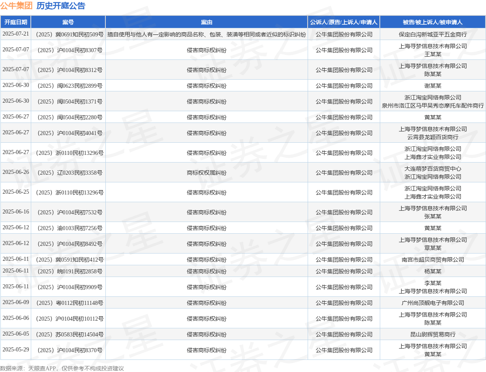
Task: Click case number 沪0104民初8307号
Action: tap(70, 50)
